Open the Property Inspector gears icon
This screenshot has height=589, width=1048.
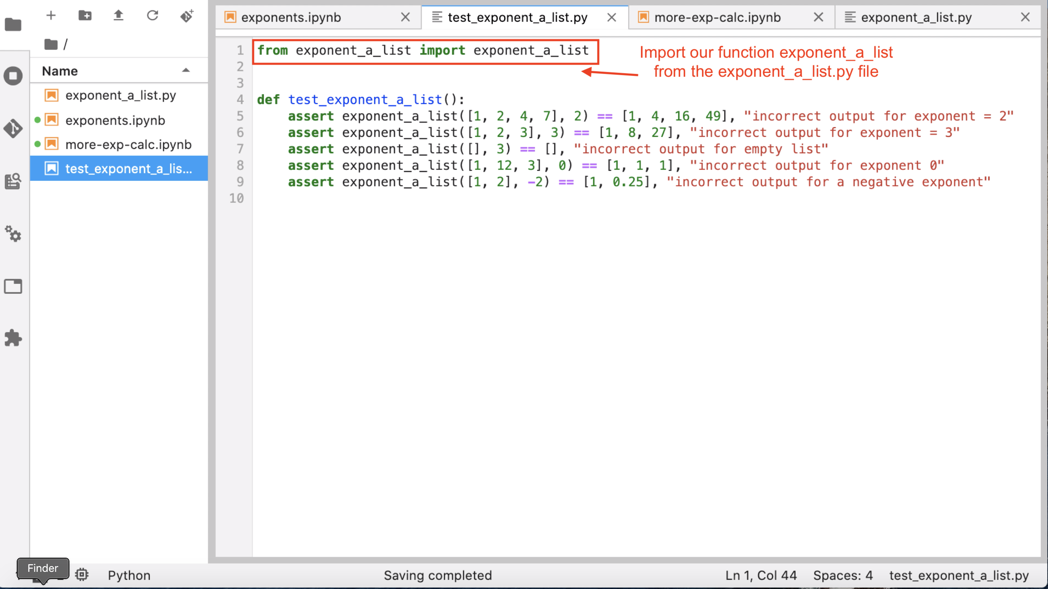pos(13,234)
